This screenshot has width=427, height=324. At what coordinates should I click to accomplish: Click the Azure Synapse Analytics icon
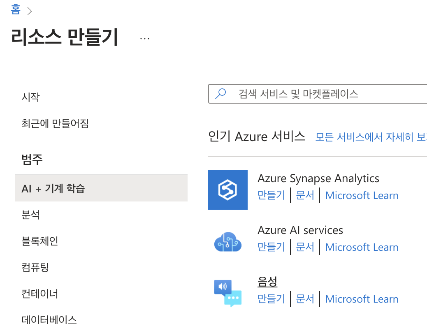coord(227,190)
